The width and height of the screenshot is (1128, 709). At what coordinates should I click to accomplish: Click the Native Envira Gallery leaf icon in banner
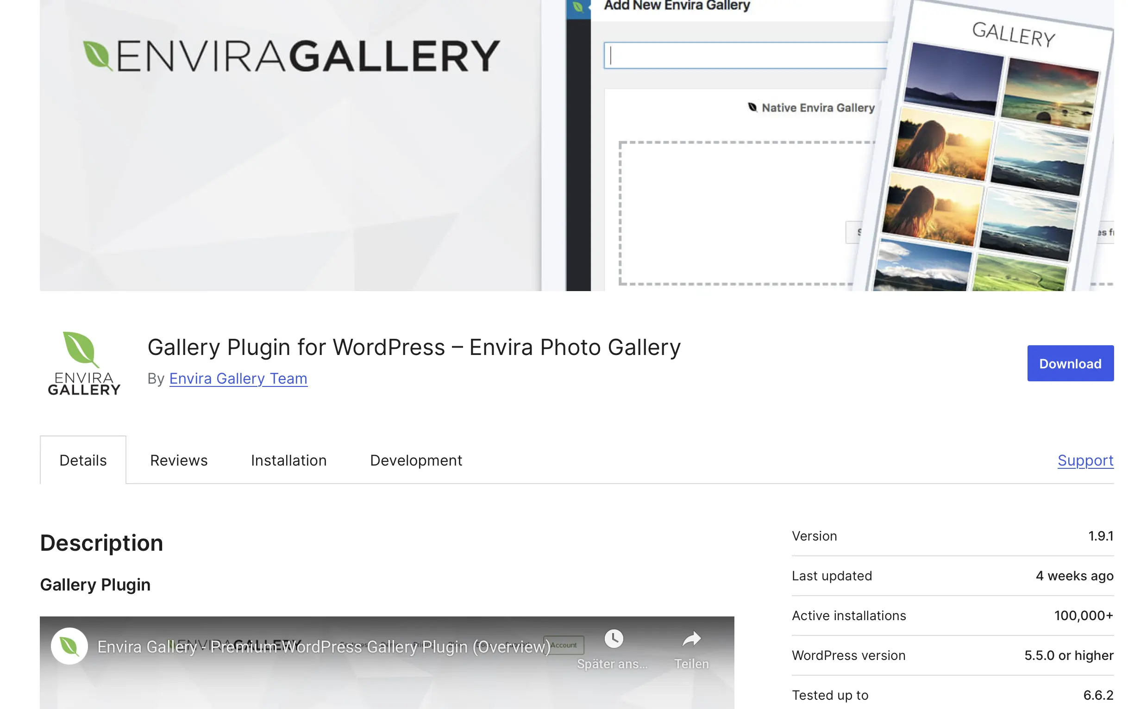pyautogui.click(x=754, y=107)
